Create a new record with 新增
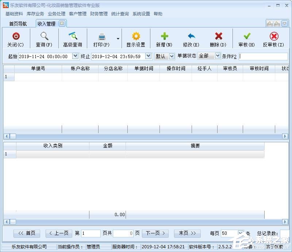 point(164,38)
